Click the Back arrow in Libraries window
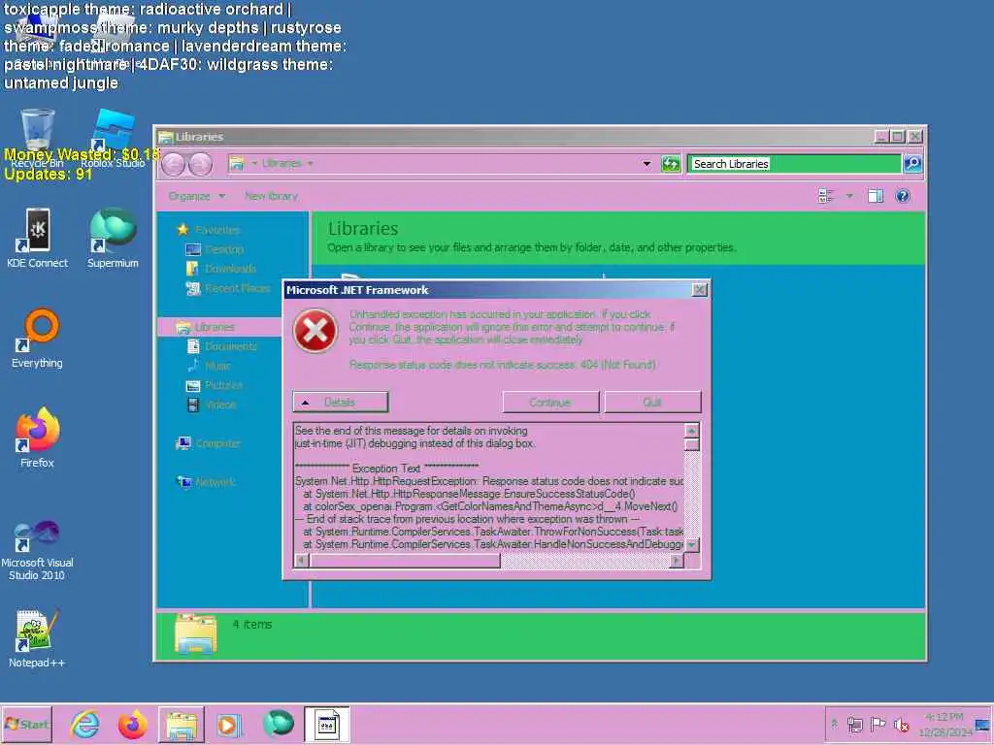 point(173,165)
